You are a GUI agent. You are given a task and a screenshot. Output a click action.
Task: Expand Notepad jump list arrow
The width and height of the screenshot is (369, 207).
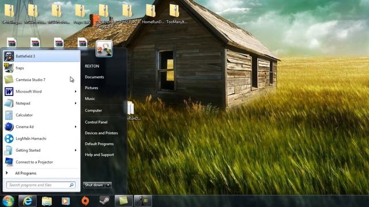76,103
